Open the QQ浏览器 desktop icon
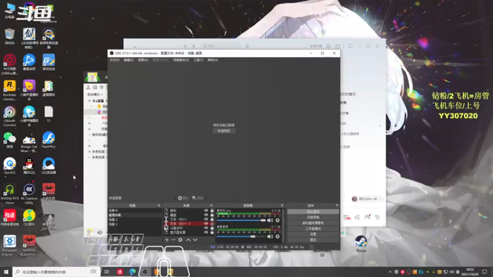493x277 pixels. (49, 166)
